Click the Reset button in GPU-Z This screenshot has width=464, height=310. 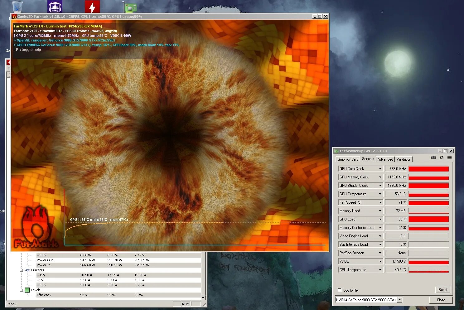coord(442,290)
